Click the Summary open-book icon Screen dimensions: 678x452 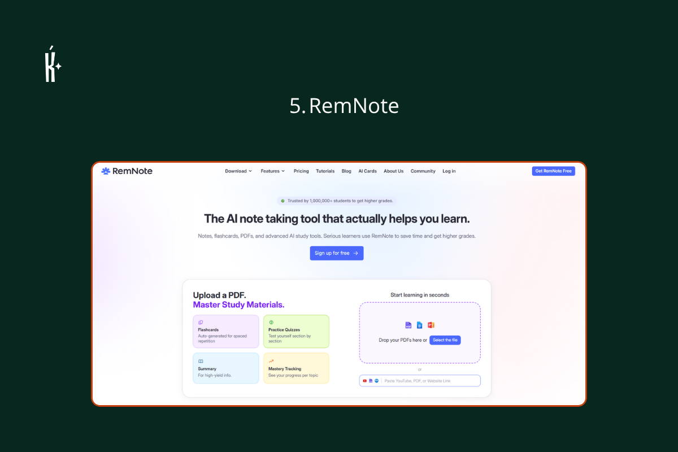(201, 361)
